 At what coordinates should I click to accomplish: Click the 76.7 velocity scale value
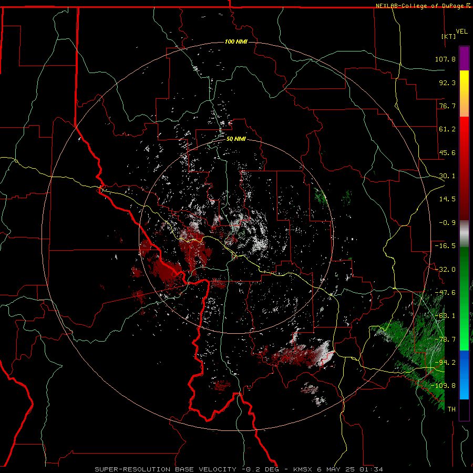coord(447,106)
